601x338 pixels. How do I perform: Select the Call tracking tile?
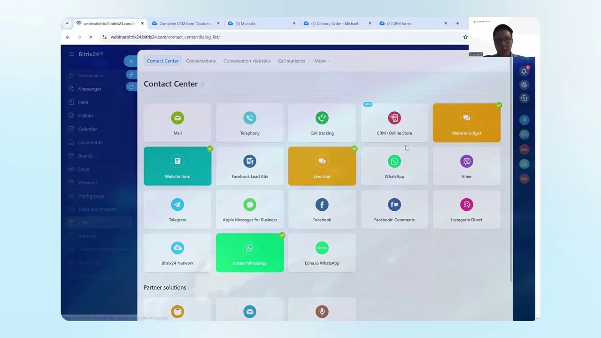click(x=322, y=123)
